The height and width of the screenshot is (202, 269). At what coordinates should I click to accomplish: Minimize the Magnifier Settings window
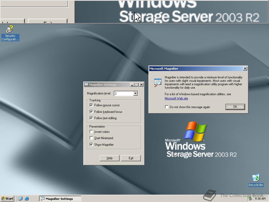coord(132,85)
